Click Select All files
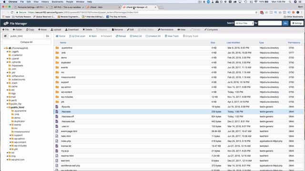305x171 pixels. tap(136, 36)
